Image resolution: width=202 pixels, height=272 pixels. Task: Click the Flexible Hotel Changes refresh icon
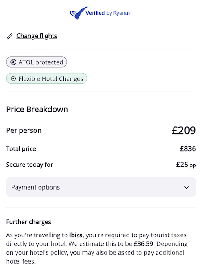[x=13, y=78]
